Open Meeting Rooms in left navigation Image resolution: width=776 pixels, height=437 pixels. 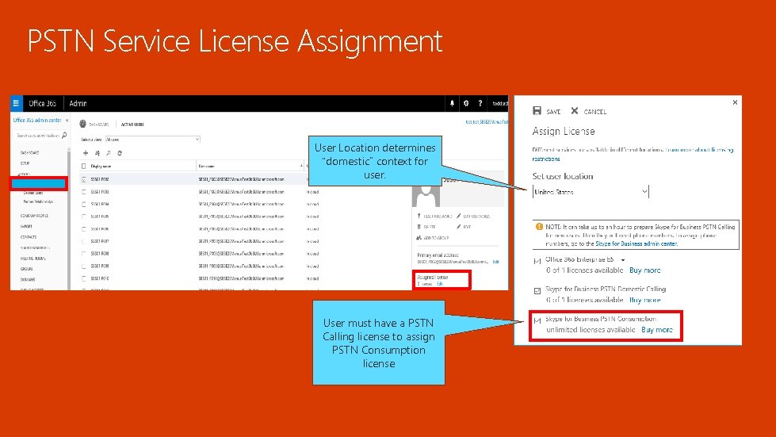(32, 259)
